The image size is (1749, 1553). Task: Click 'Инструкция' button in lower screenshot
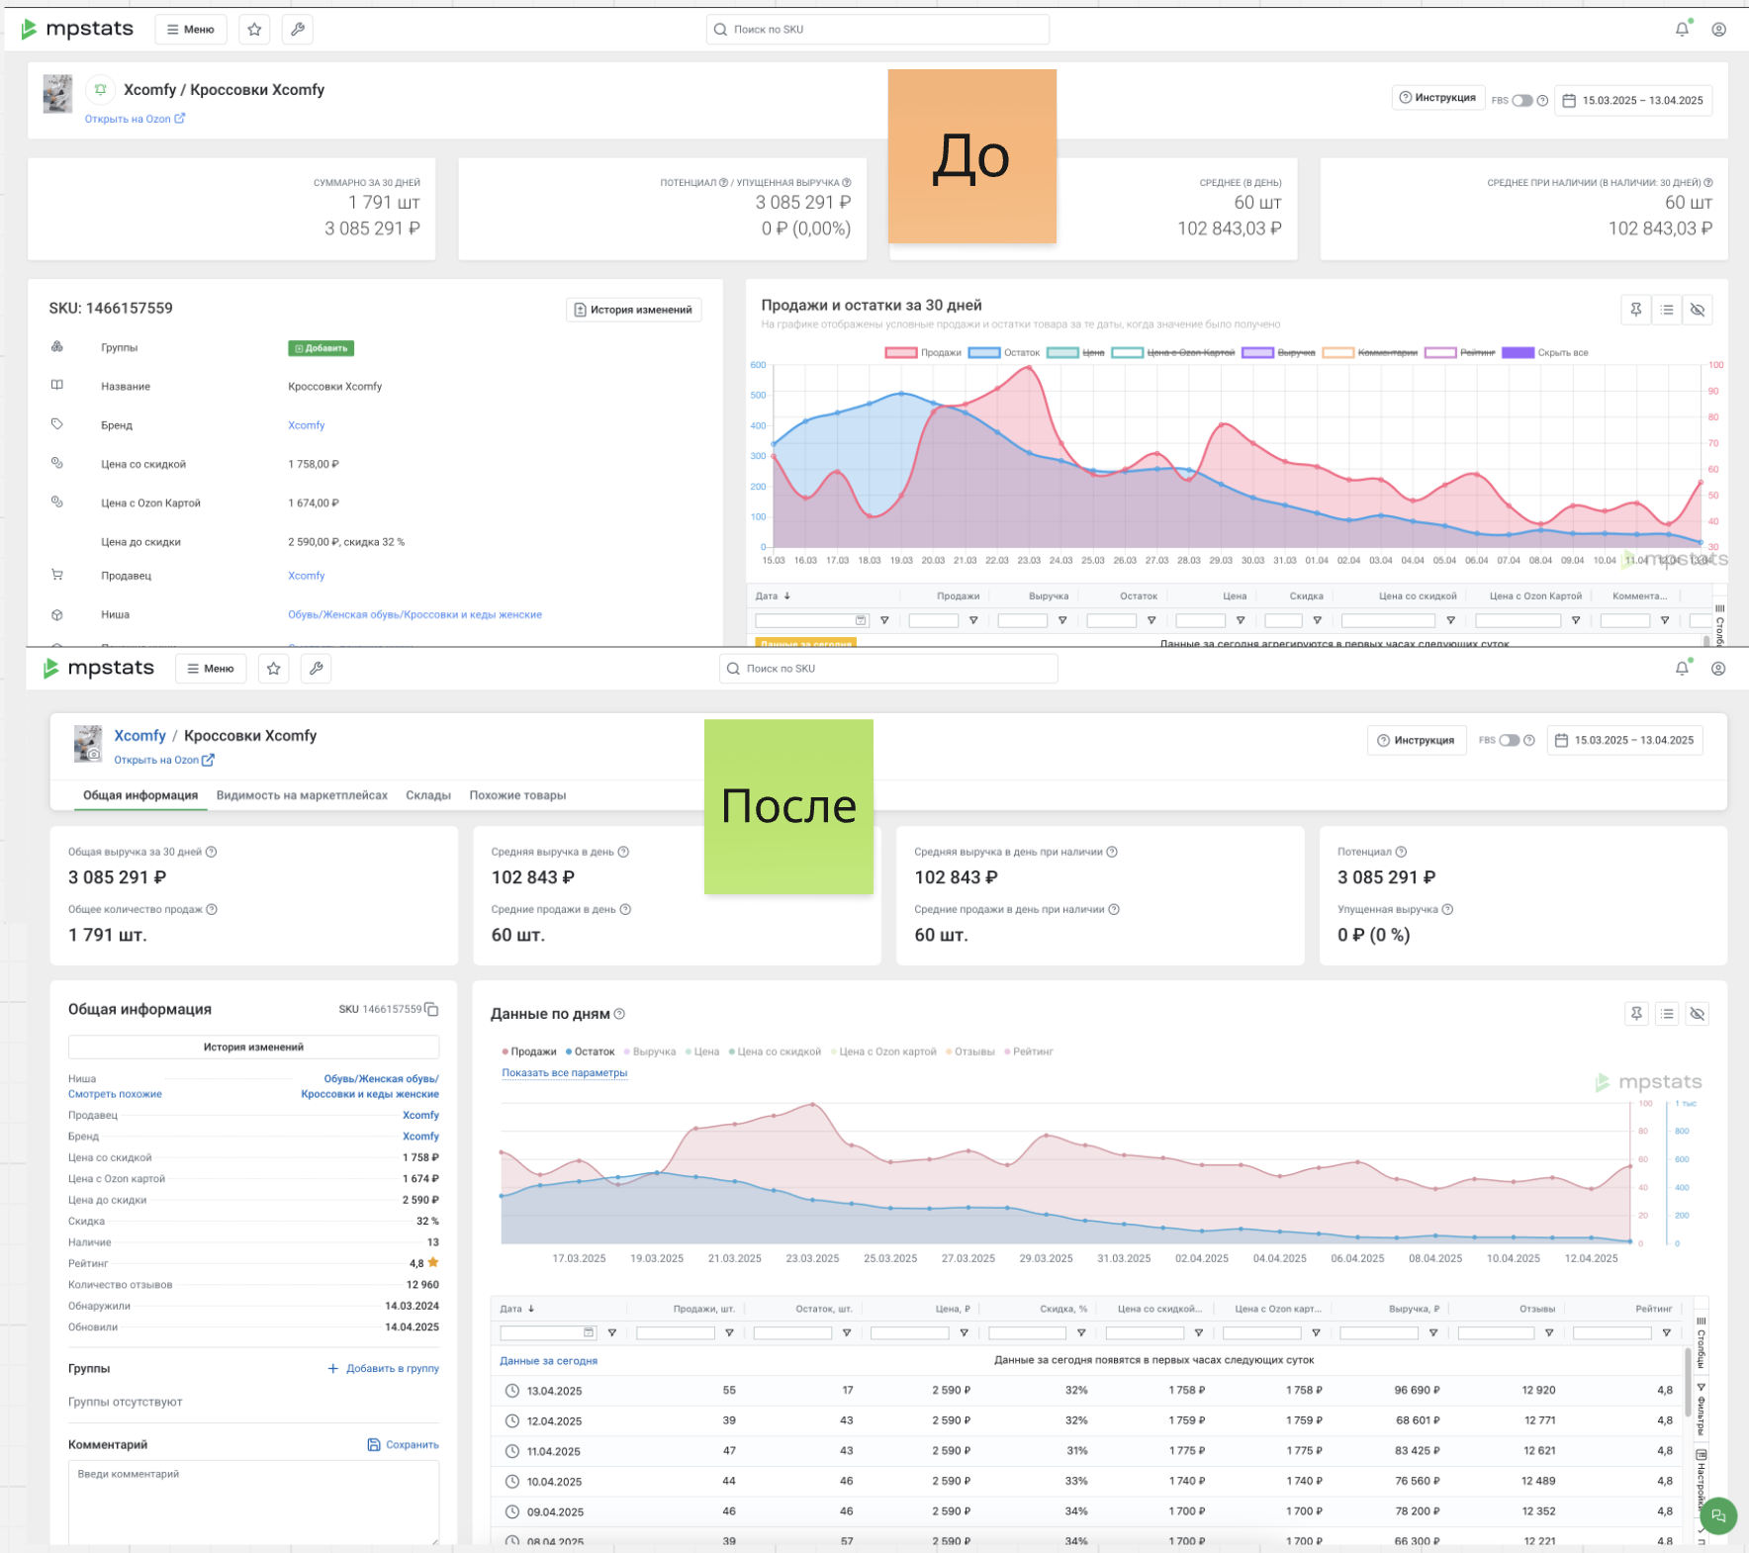[x=1416, y=740]
